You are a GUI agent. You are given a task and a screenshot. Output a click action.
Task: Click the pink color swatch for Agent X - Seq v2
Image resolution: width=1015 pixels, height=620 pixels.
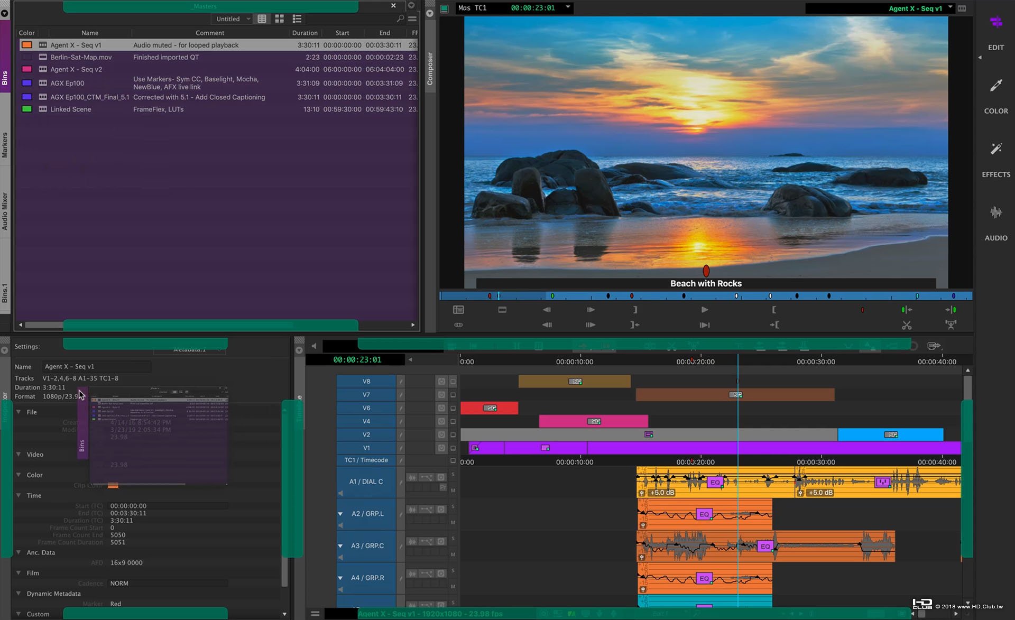coord(26,69)
